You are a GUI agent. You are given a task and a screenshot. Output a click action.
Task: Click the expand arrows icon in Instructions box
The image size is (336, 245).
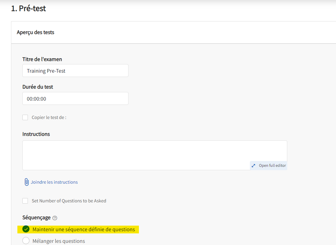point(253,166)
